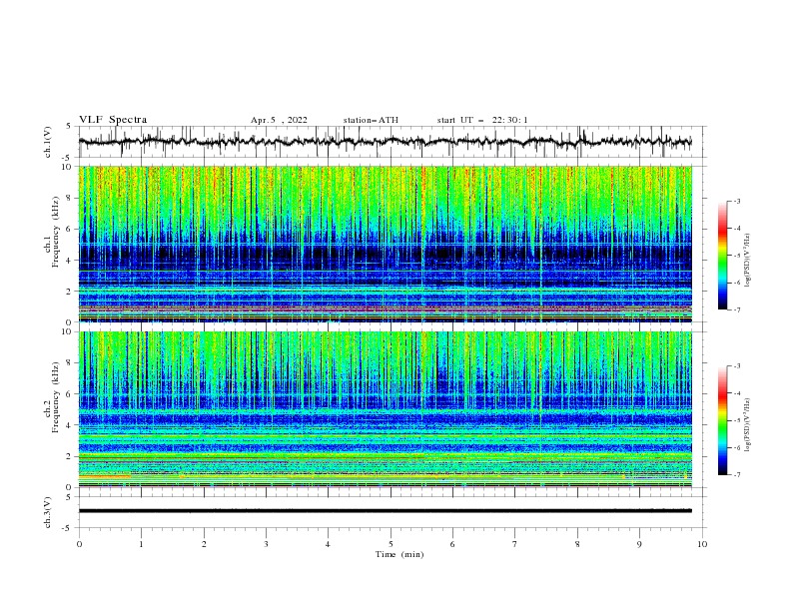Click the ch.2 color bar "log(PSD)(V²/Hz)" label
This screenshot has height=611, width=791.
(x=747, y=424)
